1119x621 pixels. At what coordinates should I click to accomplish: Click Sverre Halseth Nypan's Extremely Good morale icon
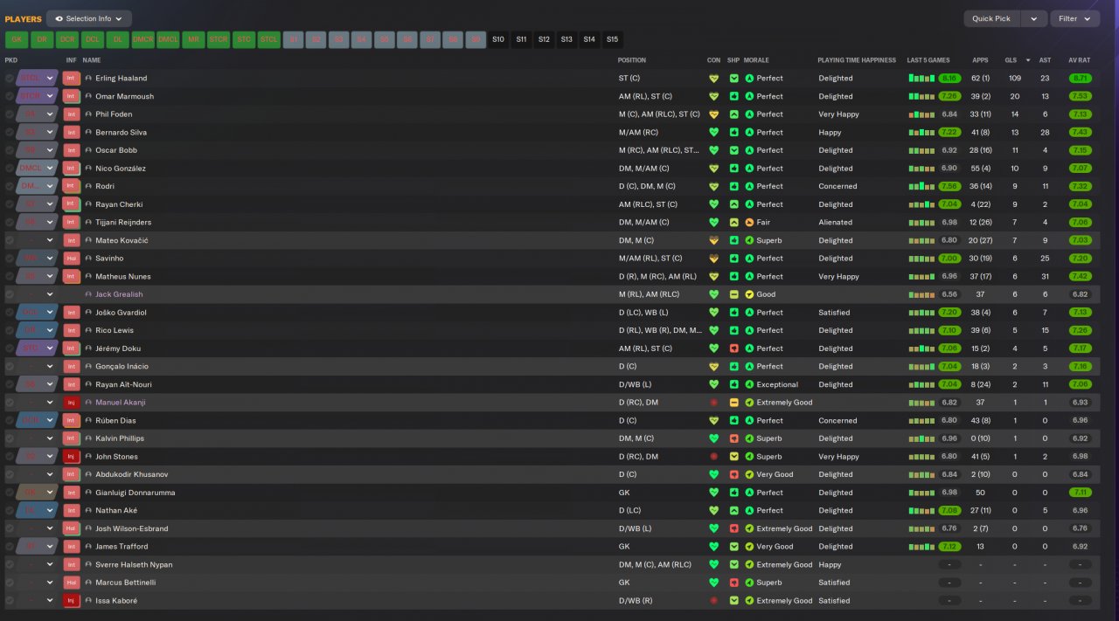(749, 564)
